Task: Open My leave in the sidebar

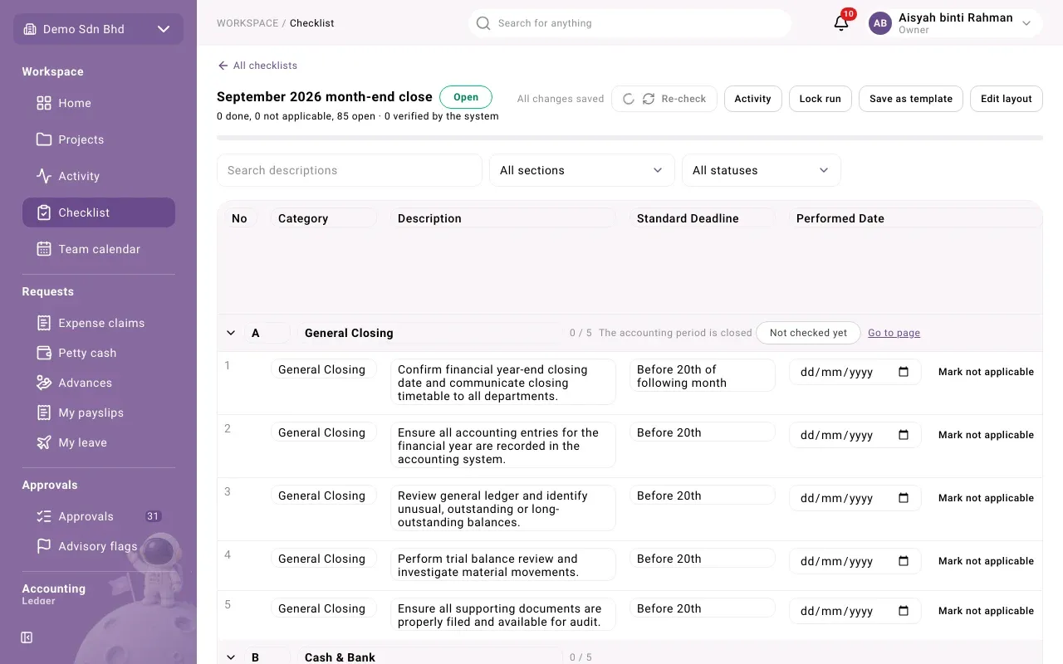Action: pyautogui.click(x=99, y=442)
